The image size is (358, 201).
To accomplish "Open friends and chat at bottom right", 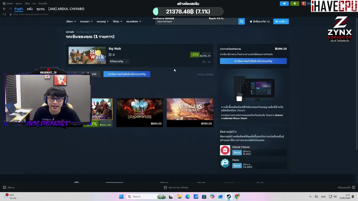I will (346, 188).
